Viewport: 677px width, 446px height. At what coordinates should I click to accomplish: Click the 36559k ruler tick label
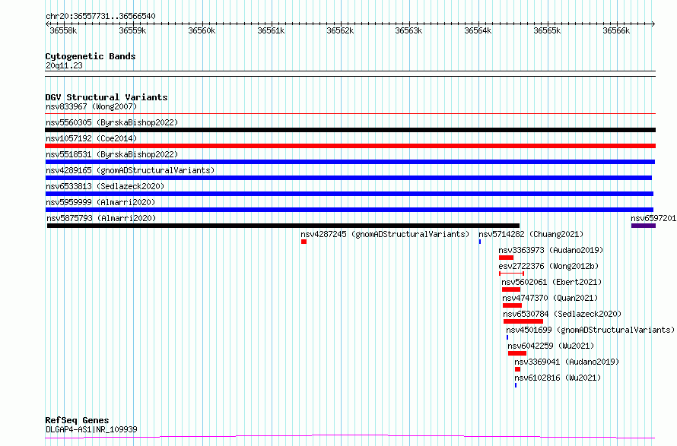pos(132,30)
